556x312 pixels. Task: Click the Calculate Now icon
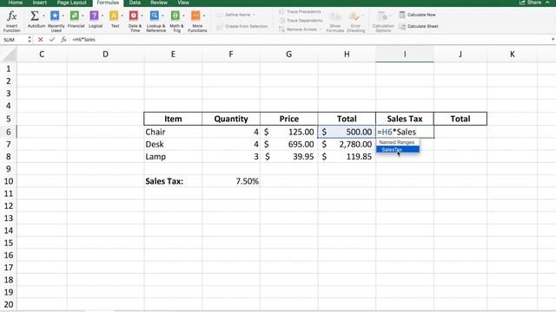tap(402, 15)
